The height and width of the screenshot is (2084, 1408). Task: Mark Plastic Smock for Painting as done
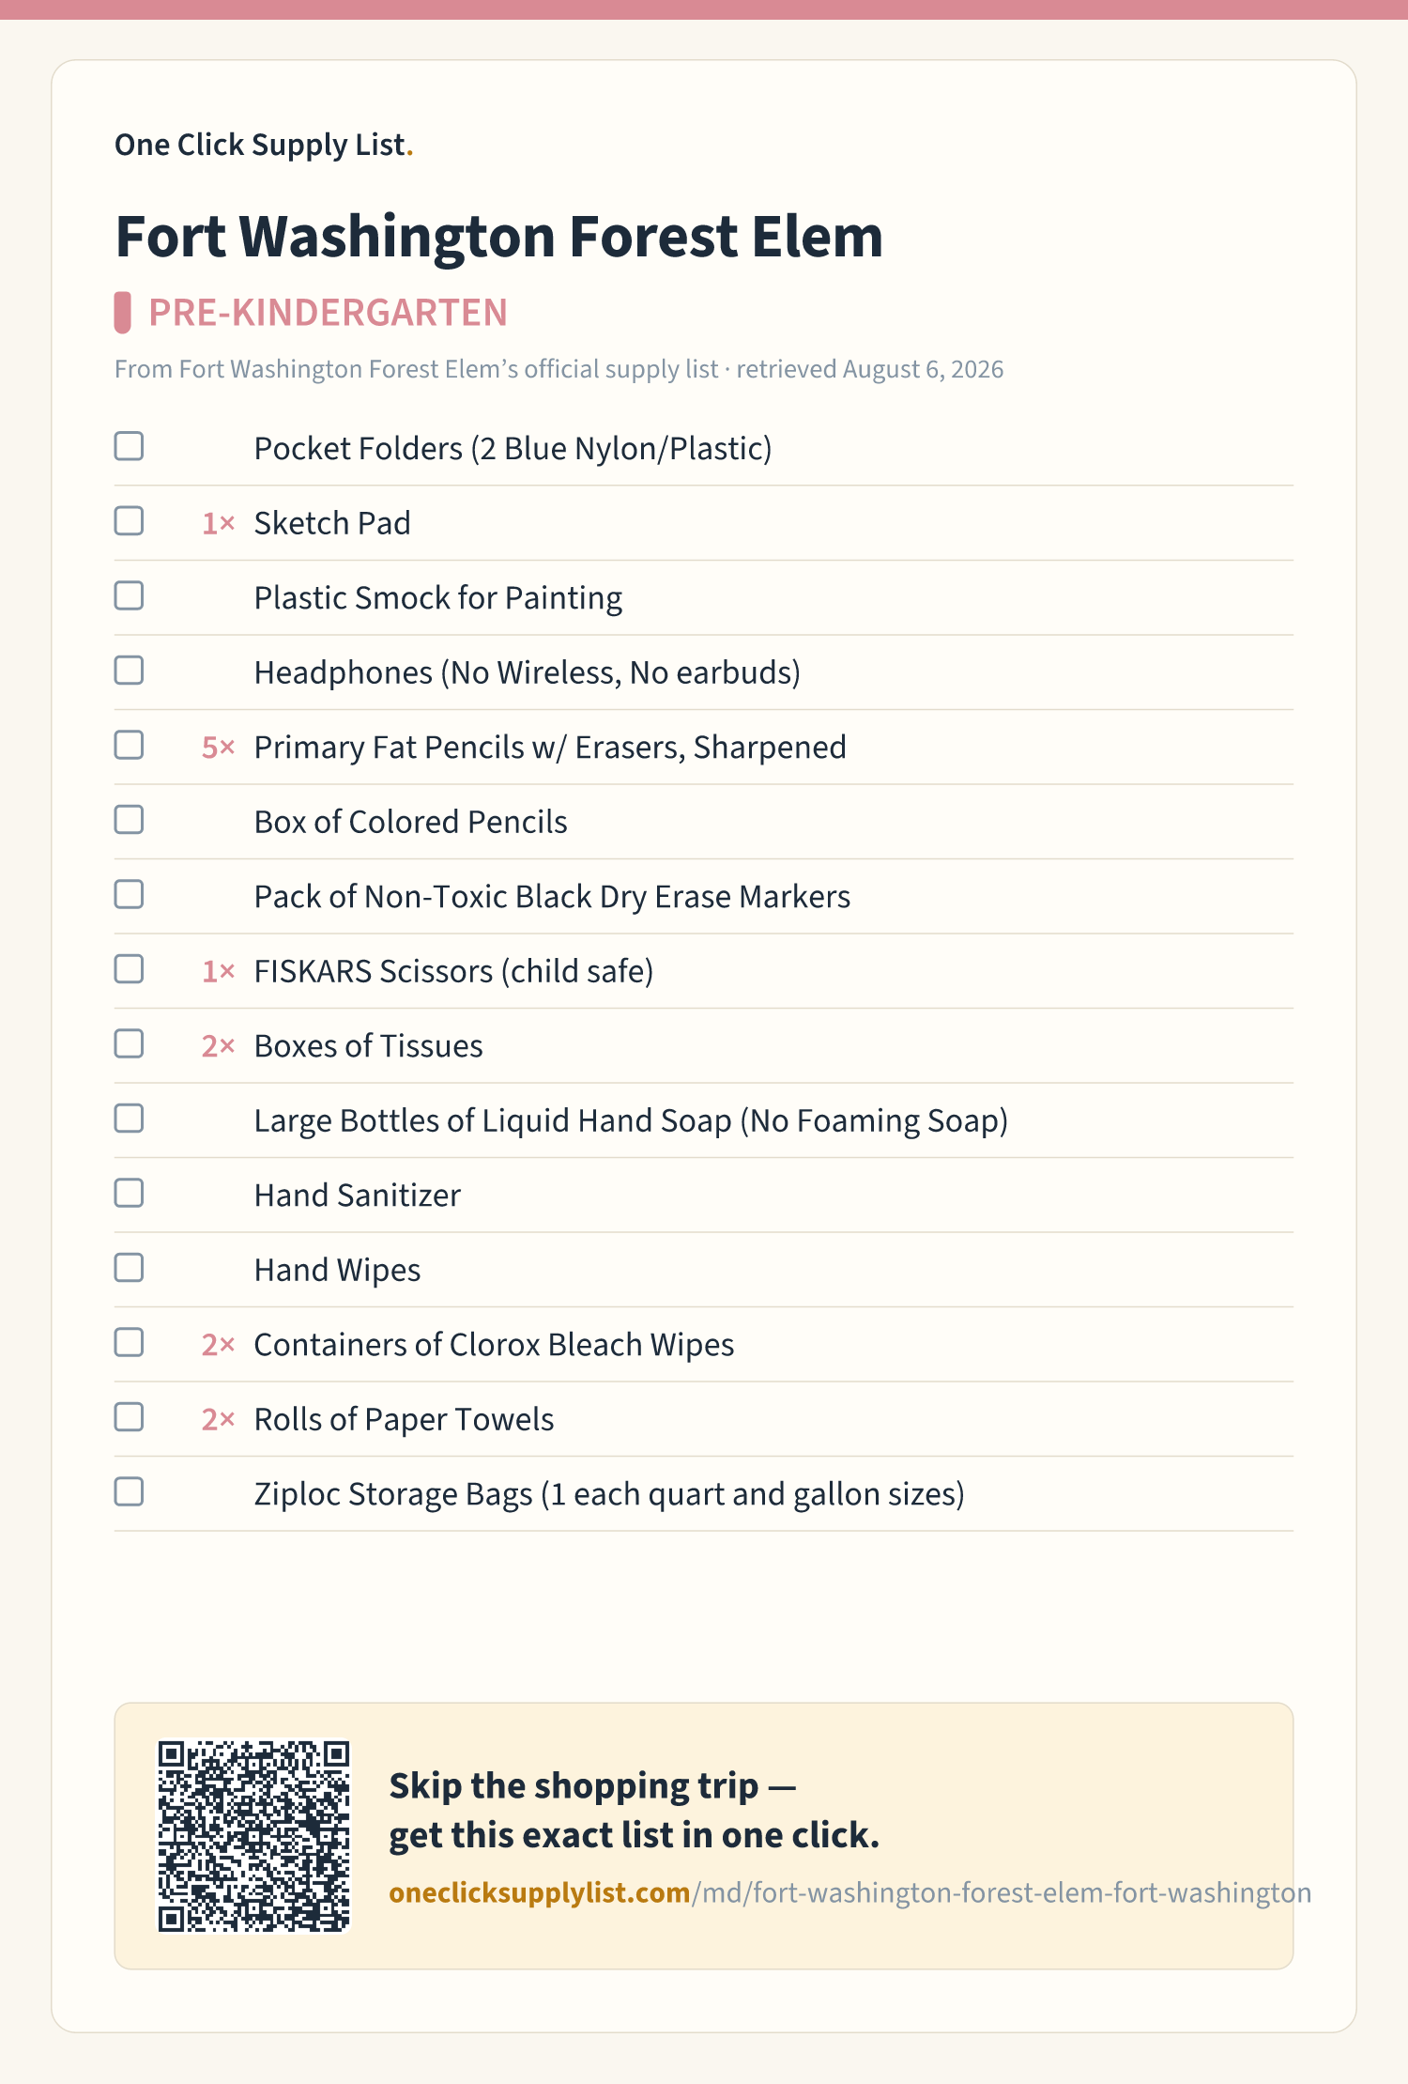tap(129, 595)
